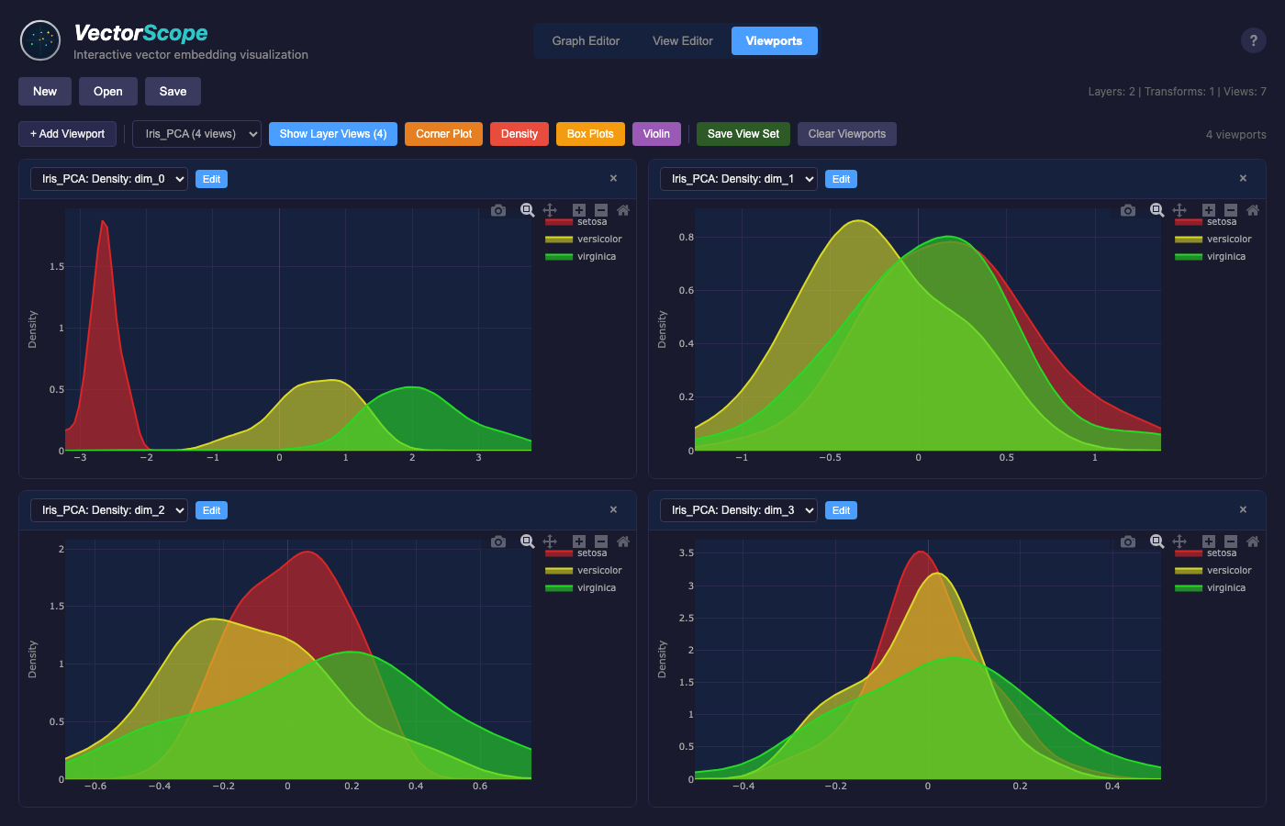This screenshot has height=826, width=1285.
Task: Download dim_3 plot image with camera icon
Action: coord(1128,541)
